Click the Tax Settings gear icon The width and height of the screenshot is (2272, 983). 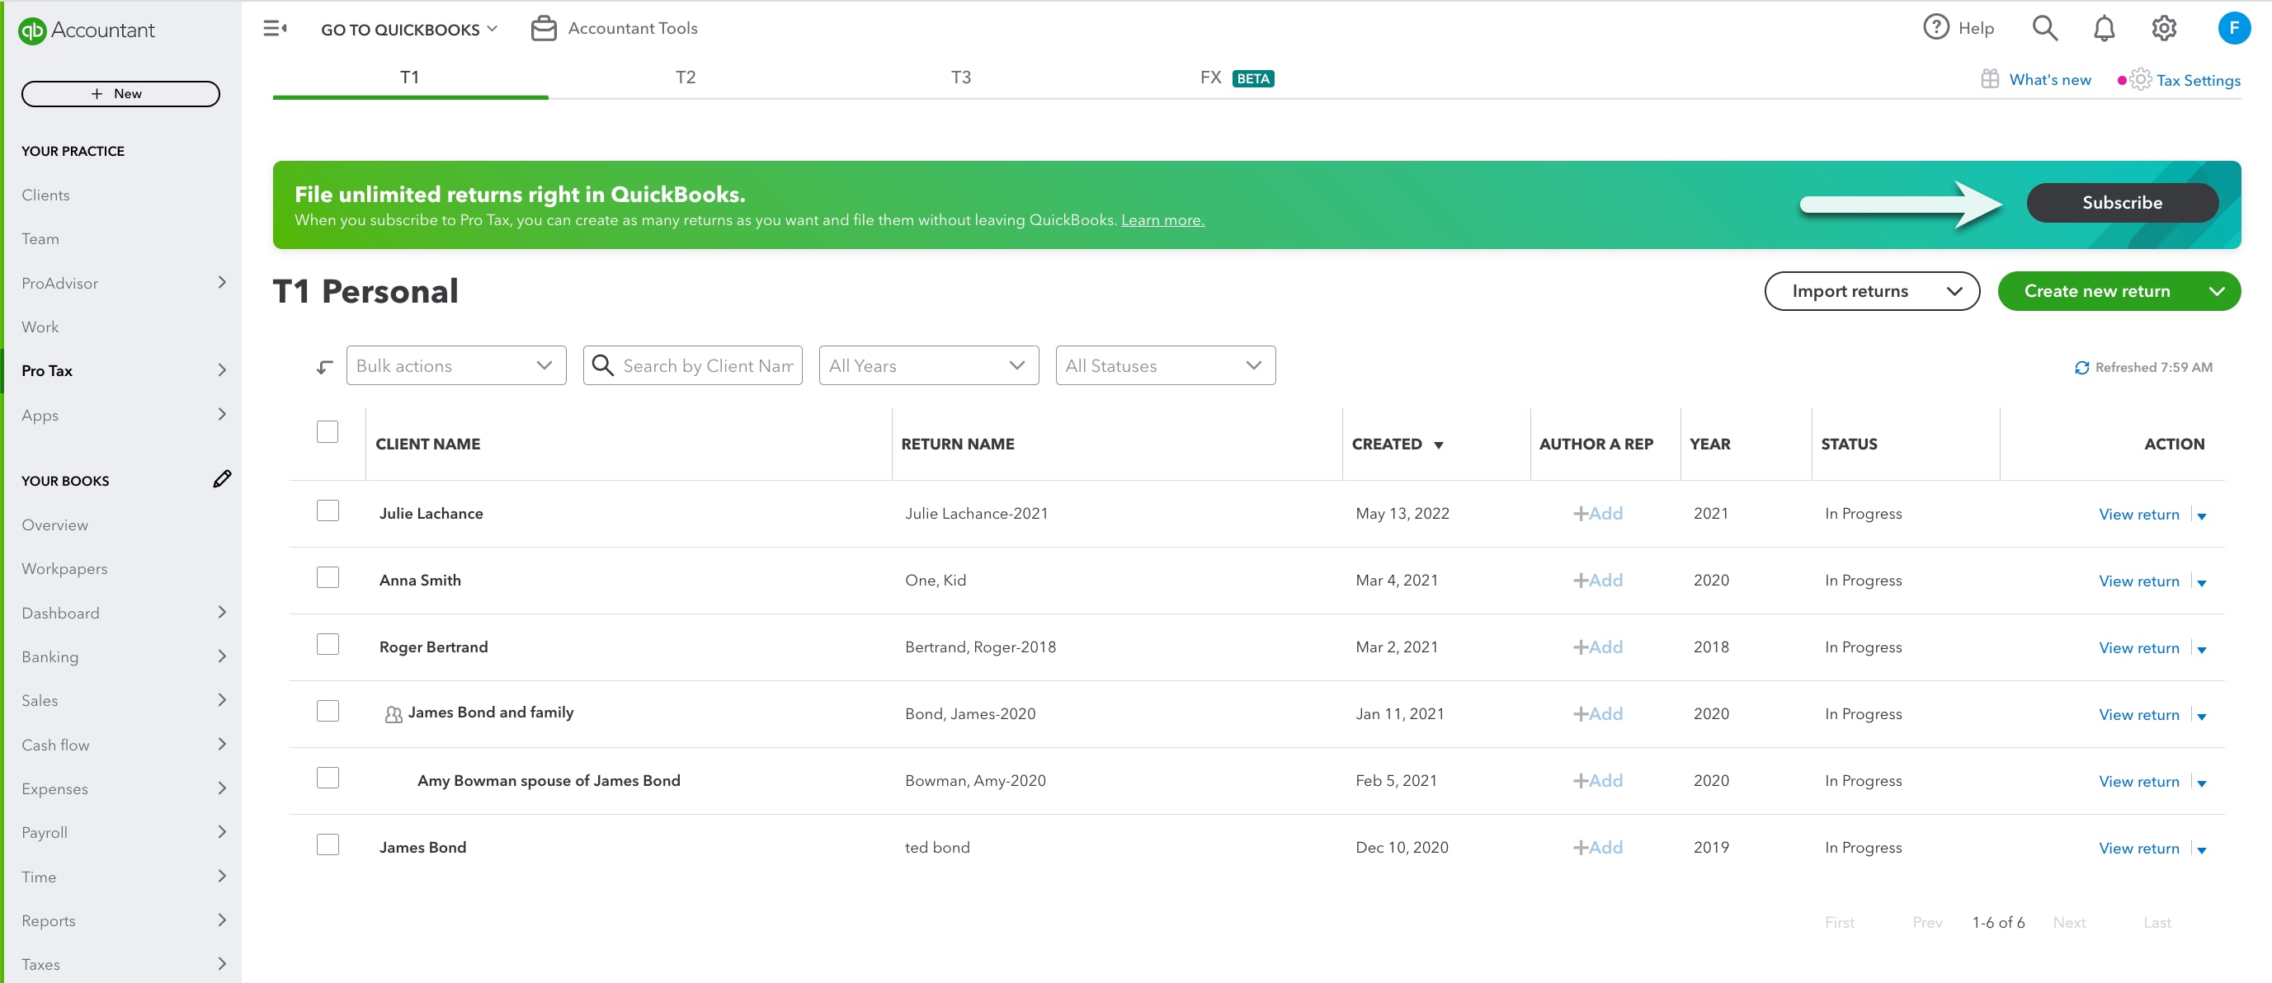click(x=2141, y=79)
